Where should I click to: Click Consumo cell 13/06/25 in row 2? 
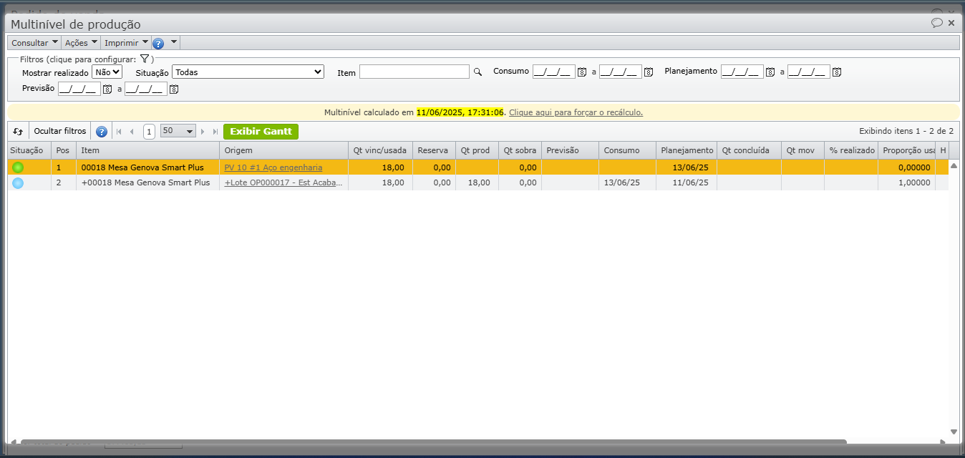point(627,182)
